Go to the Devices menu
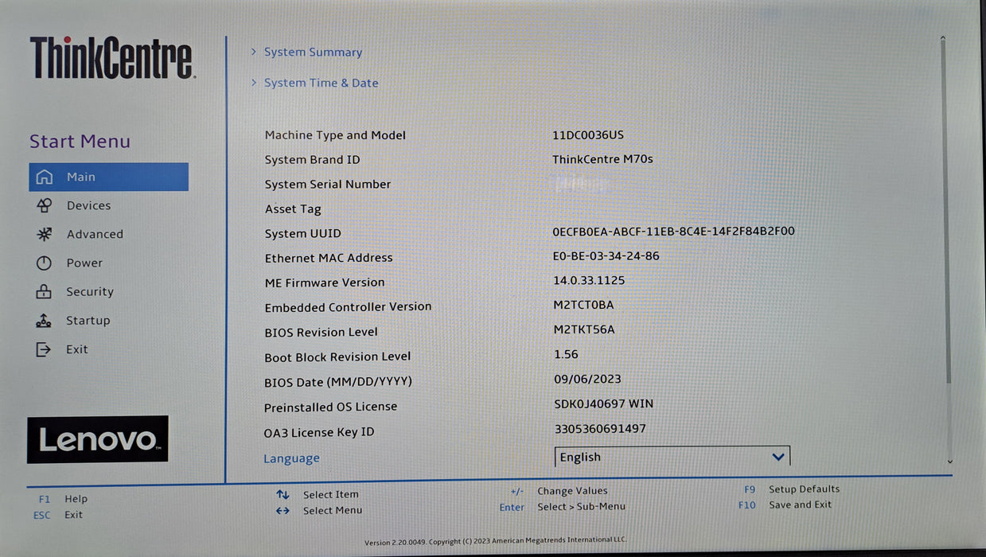986x557 pixels. (88, 205)
